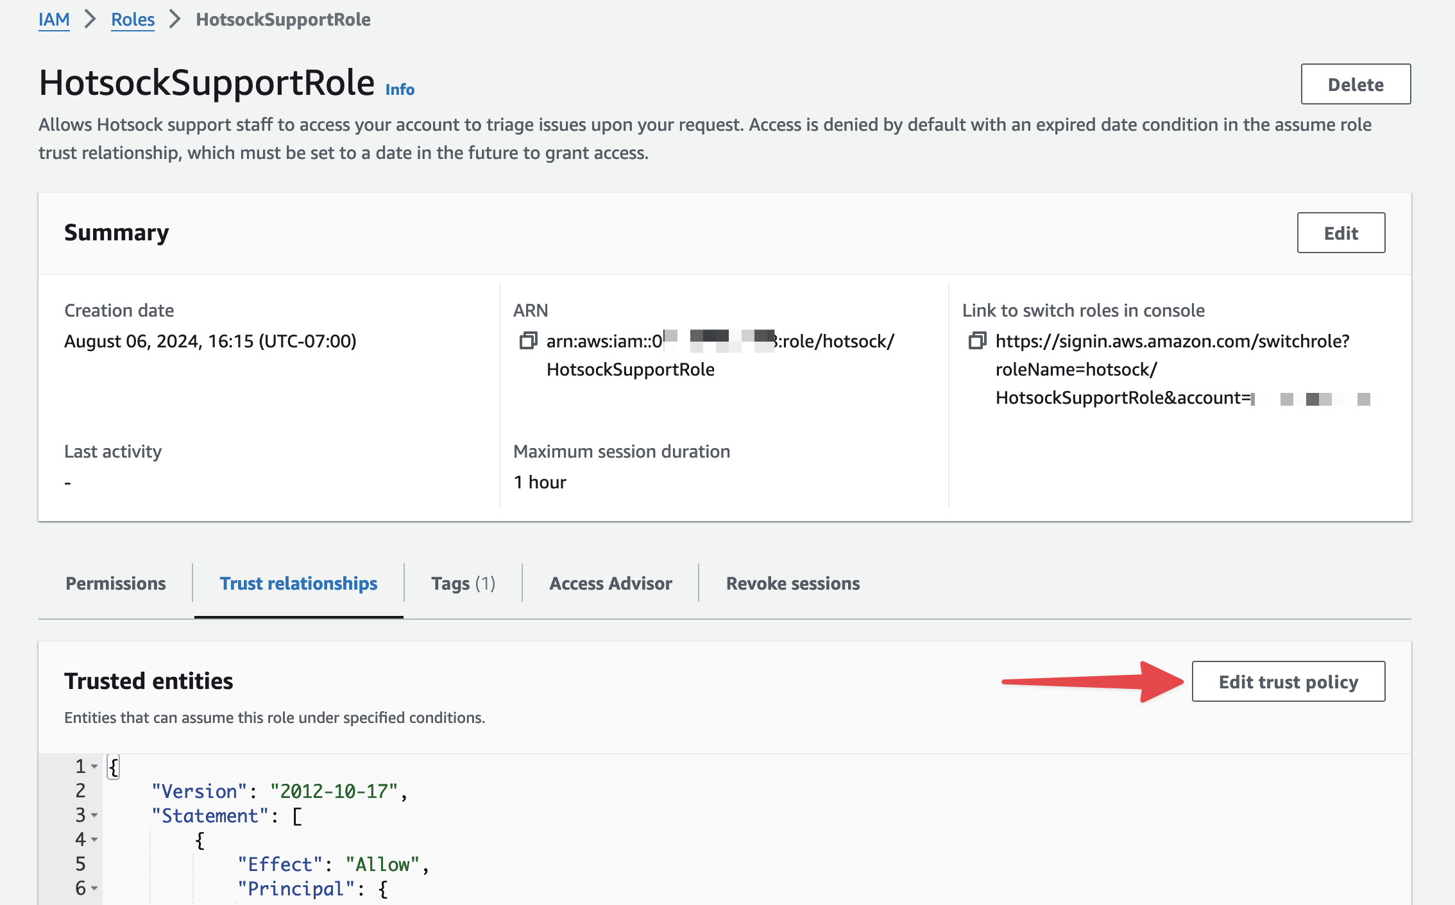Click the "Allow" value in policy JSON
The height and width of the screenshot is (905, 1455).
[382, 864]
